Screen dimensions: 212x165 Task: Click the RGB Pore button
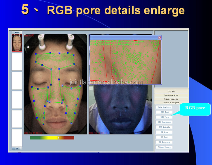click(164, 117)
